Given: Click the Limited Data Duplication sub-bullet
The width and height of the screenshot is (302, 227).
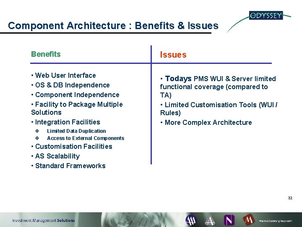Looking at the screenshot, I should (71, 131).
